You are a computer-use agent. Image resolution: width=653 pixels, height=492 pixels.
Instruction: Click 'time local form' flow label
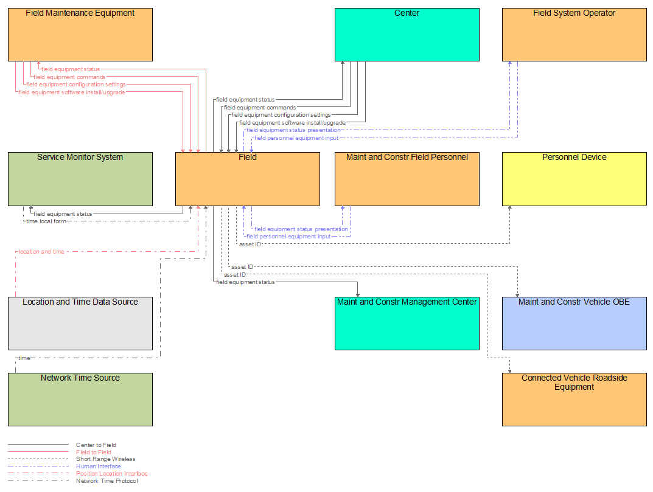pos(46,221)
